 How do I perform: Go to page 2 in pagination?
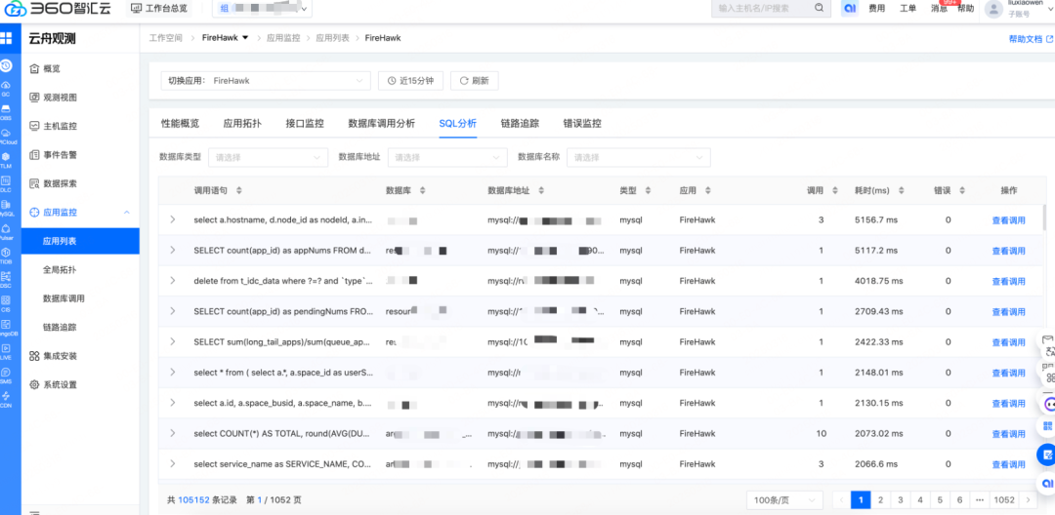click(880, 499)
